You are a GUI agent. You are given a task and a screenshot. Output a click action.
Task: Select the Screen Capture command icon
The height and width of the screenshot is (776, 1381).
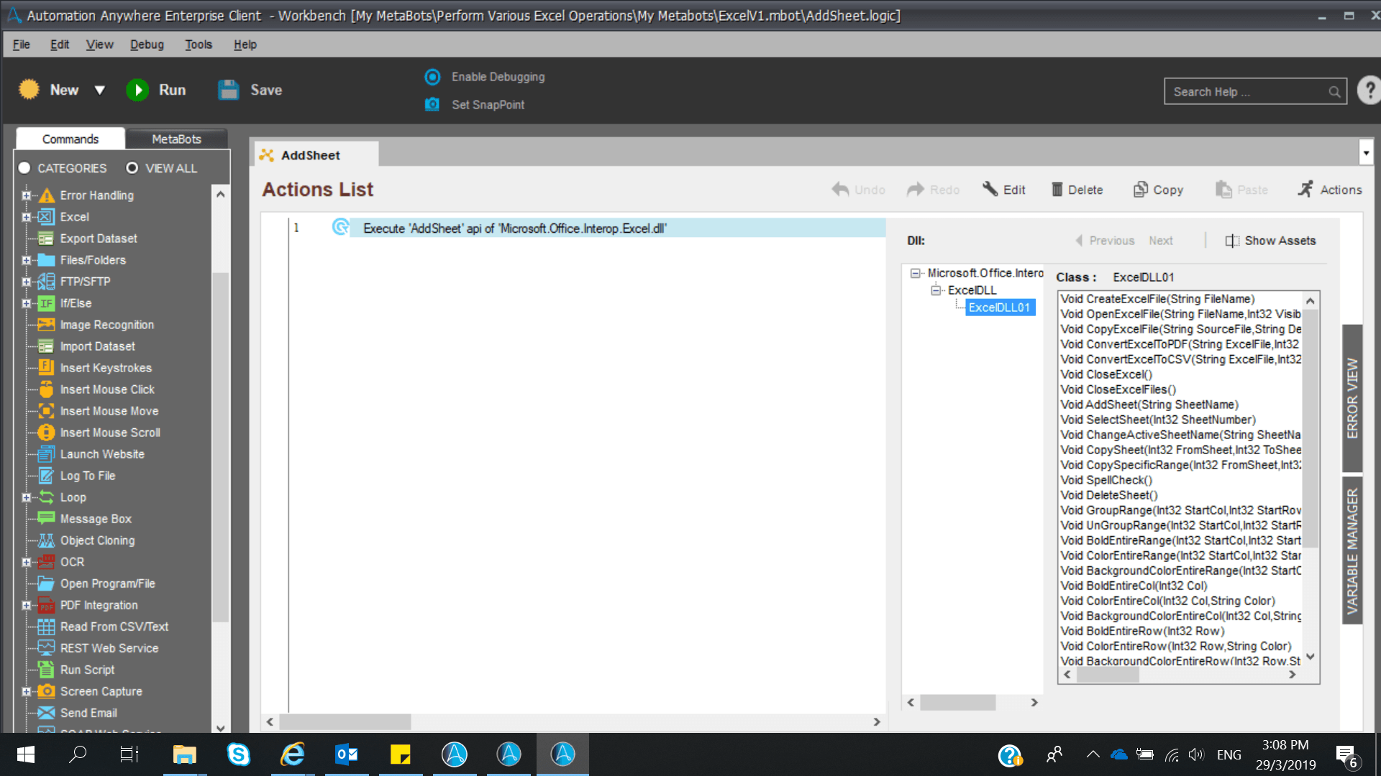46,691
